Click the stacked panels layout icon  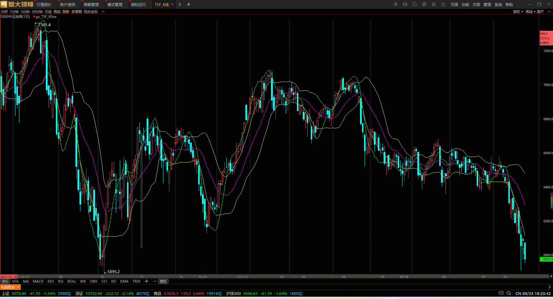point(434,4)
